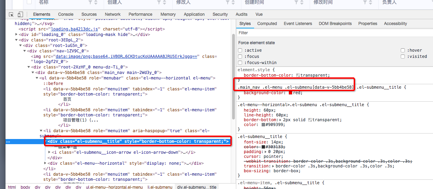Enable the :active element state
Image resolution: width=433 pixels, height=189 pixels.
(x=240, y=50)
